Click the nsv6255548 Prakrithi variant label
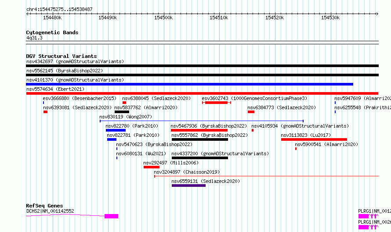The image size is (391, 232). (x=362, y=107)
